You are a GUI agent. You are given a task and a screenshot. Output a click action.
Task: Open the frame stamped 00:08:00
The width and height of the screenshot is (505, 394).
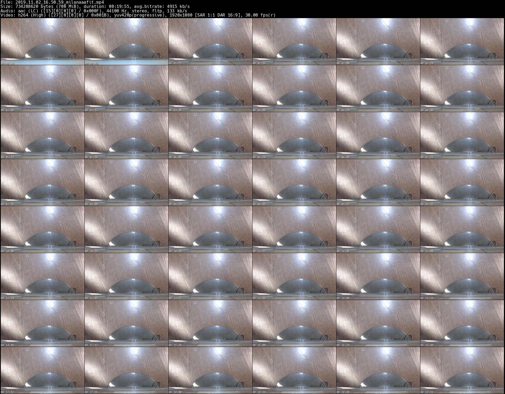[x=126, y=182]
